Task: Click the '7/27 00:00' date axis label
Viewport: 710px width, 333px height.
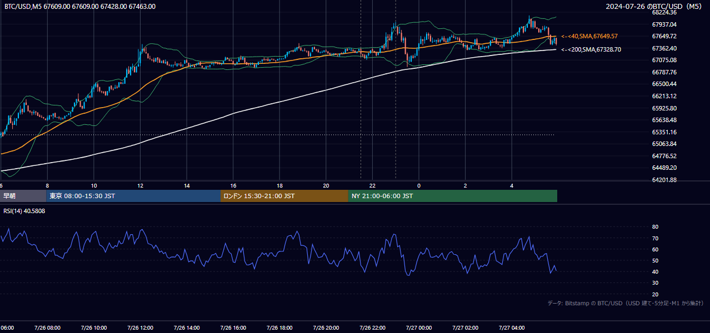Action: tap(419, 328)
